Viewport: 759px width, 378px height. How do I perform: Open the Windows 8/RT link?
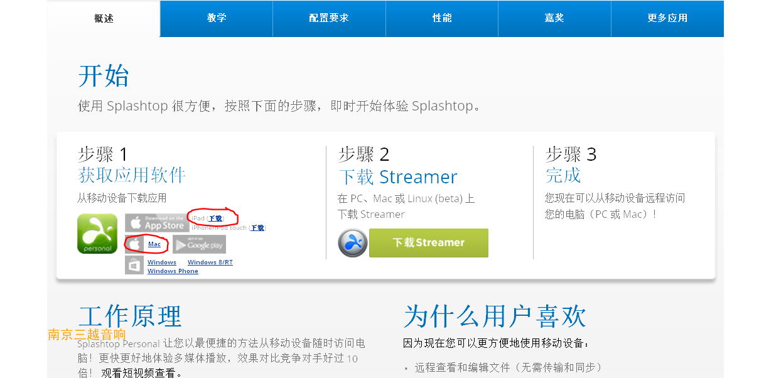point(210,262)
